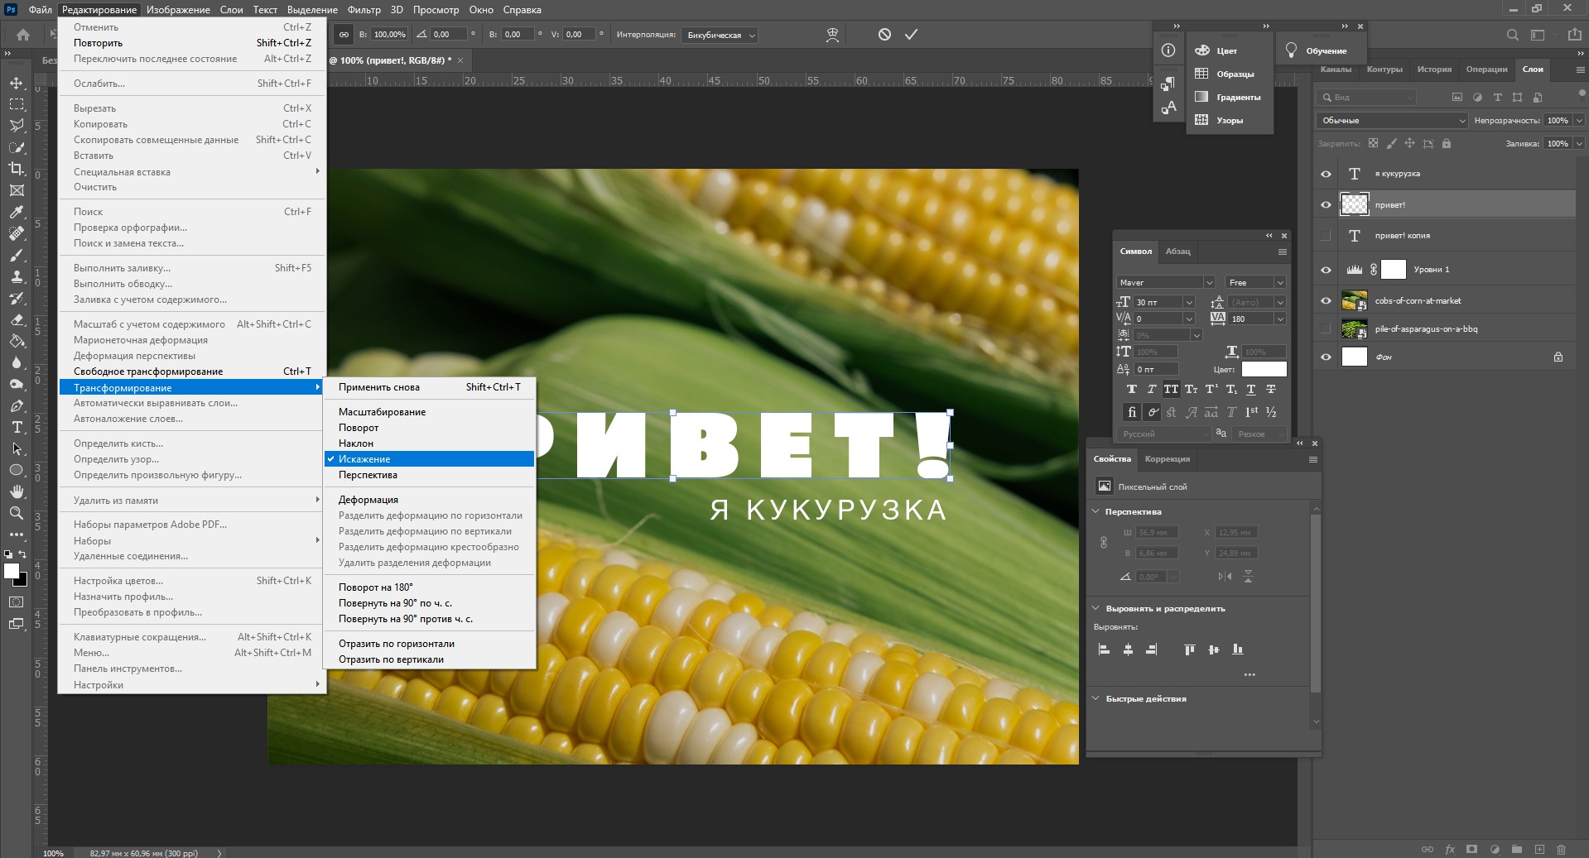Open the «Обычные» blend mode dropdown
Image resolution: width=1589 pixels, height=858 pixels.
coord(1392,121)
